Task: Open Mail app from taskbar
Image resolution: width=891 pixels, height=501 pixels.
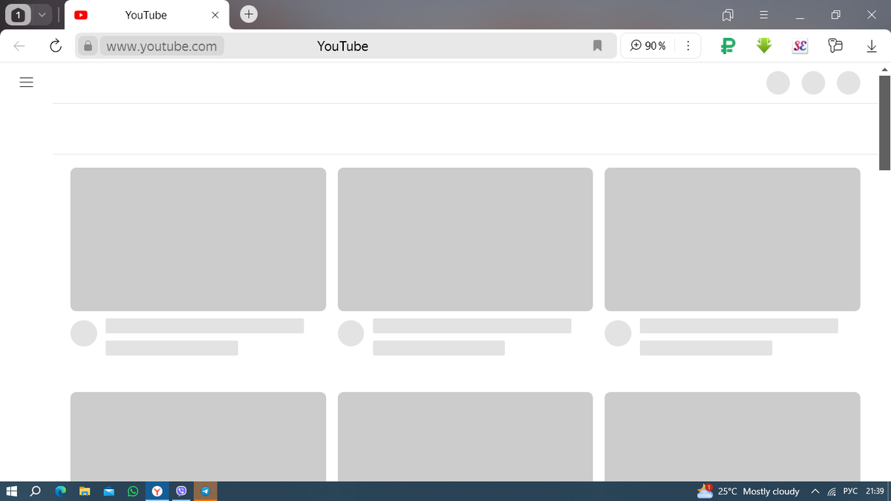Action: pos(109,491)
